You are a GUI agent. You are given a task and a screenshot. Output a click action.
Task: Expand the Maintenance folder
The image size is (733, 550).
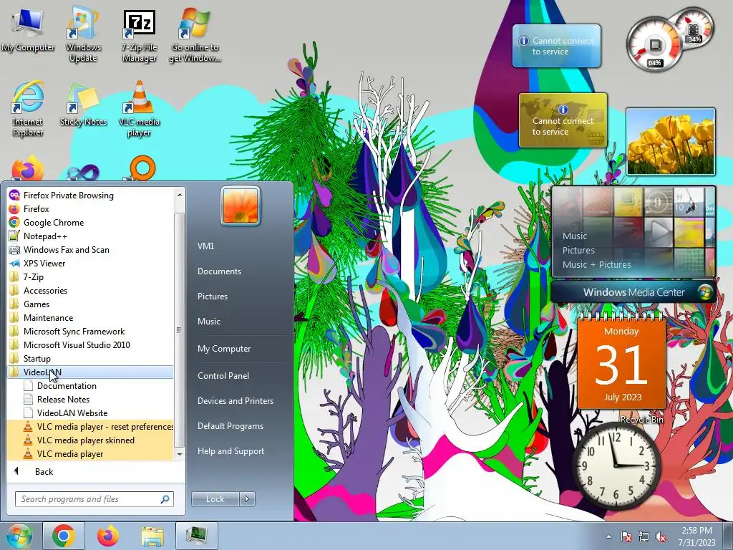[x=48, y=317]
